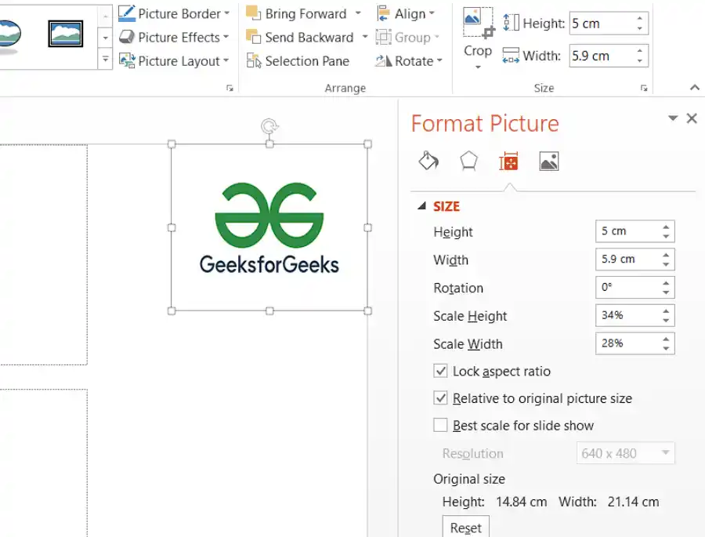Open the Size dialog launcher

(644, 89)
